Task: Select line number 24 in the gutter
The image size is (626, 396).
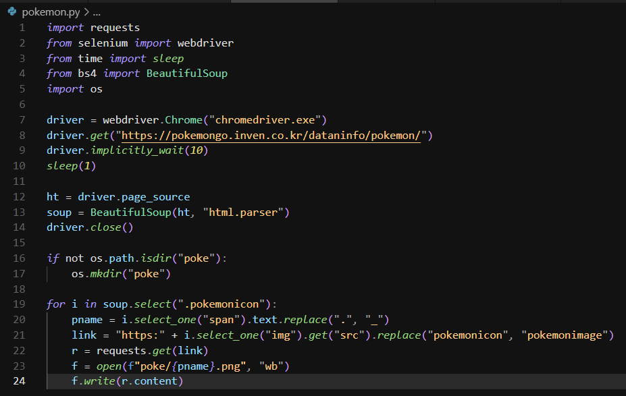Action: point(20,381)
